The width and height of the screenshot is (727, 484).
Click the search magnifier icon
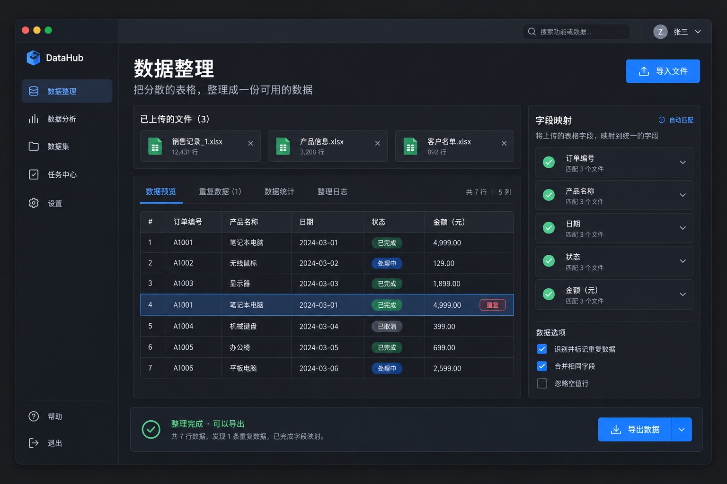pyautogui.click(x=532, y=32)
